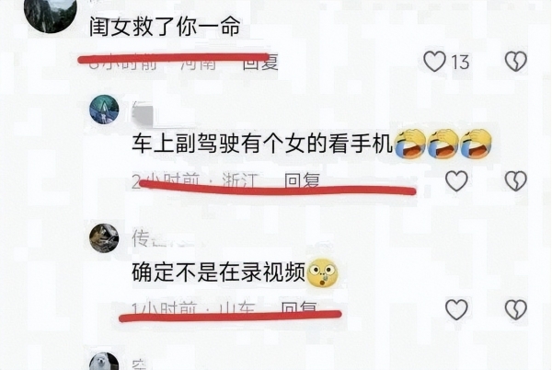The image size is (552, 370).
Task: Select comment text 闺女救了你一命
Action: click(165, 27)
